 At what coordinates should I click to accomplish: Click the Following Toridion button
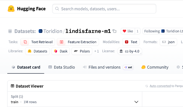163,31
